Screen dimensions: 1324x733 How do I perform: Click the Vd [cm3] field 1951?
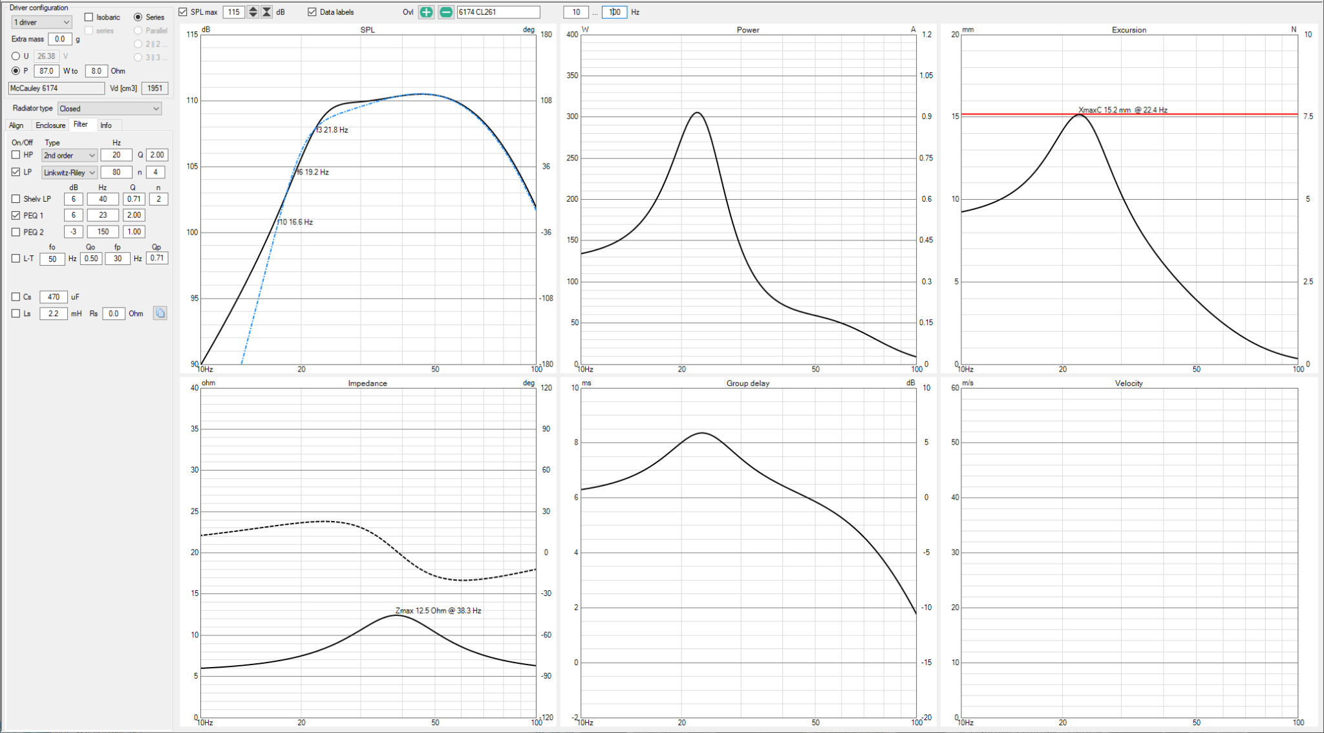(155, 89)
